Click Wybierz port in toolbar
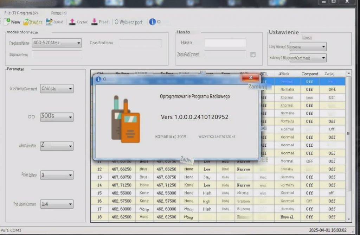 tap(129, 22)
